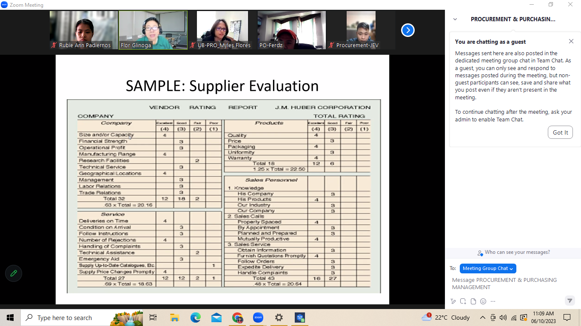Show next page of participant videos

[407, 30]
